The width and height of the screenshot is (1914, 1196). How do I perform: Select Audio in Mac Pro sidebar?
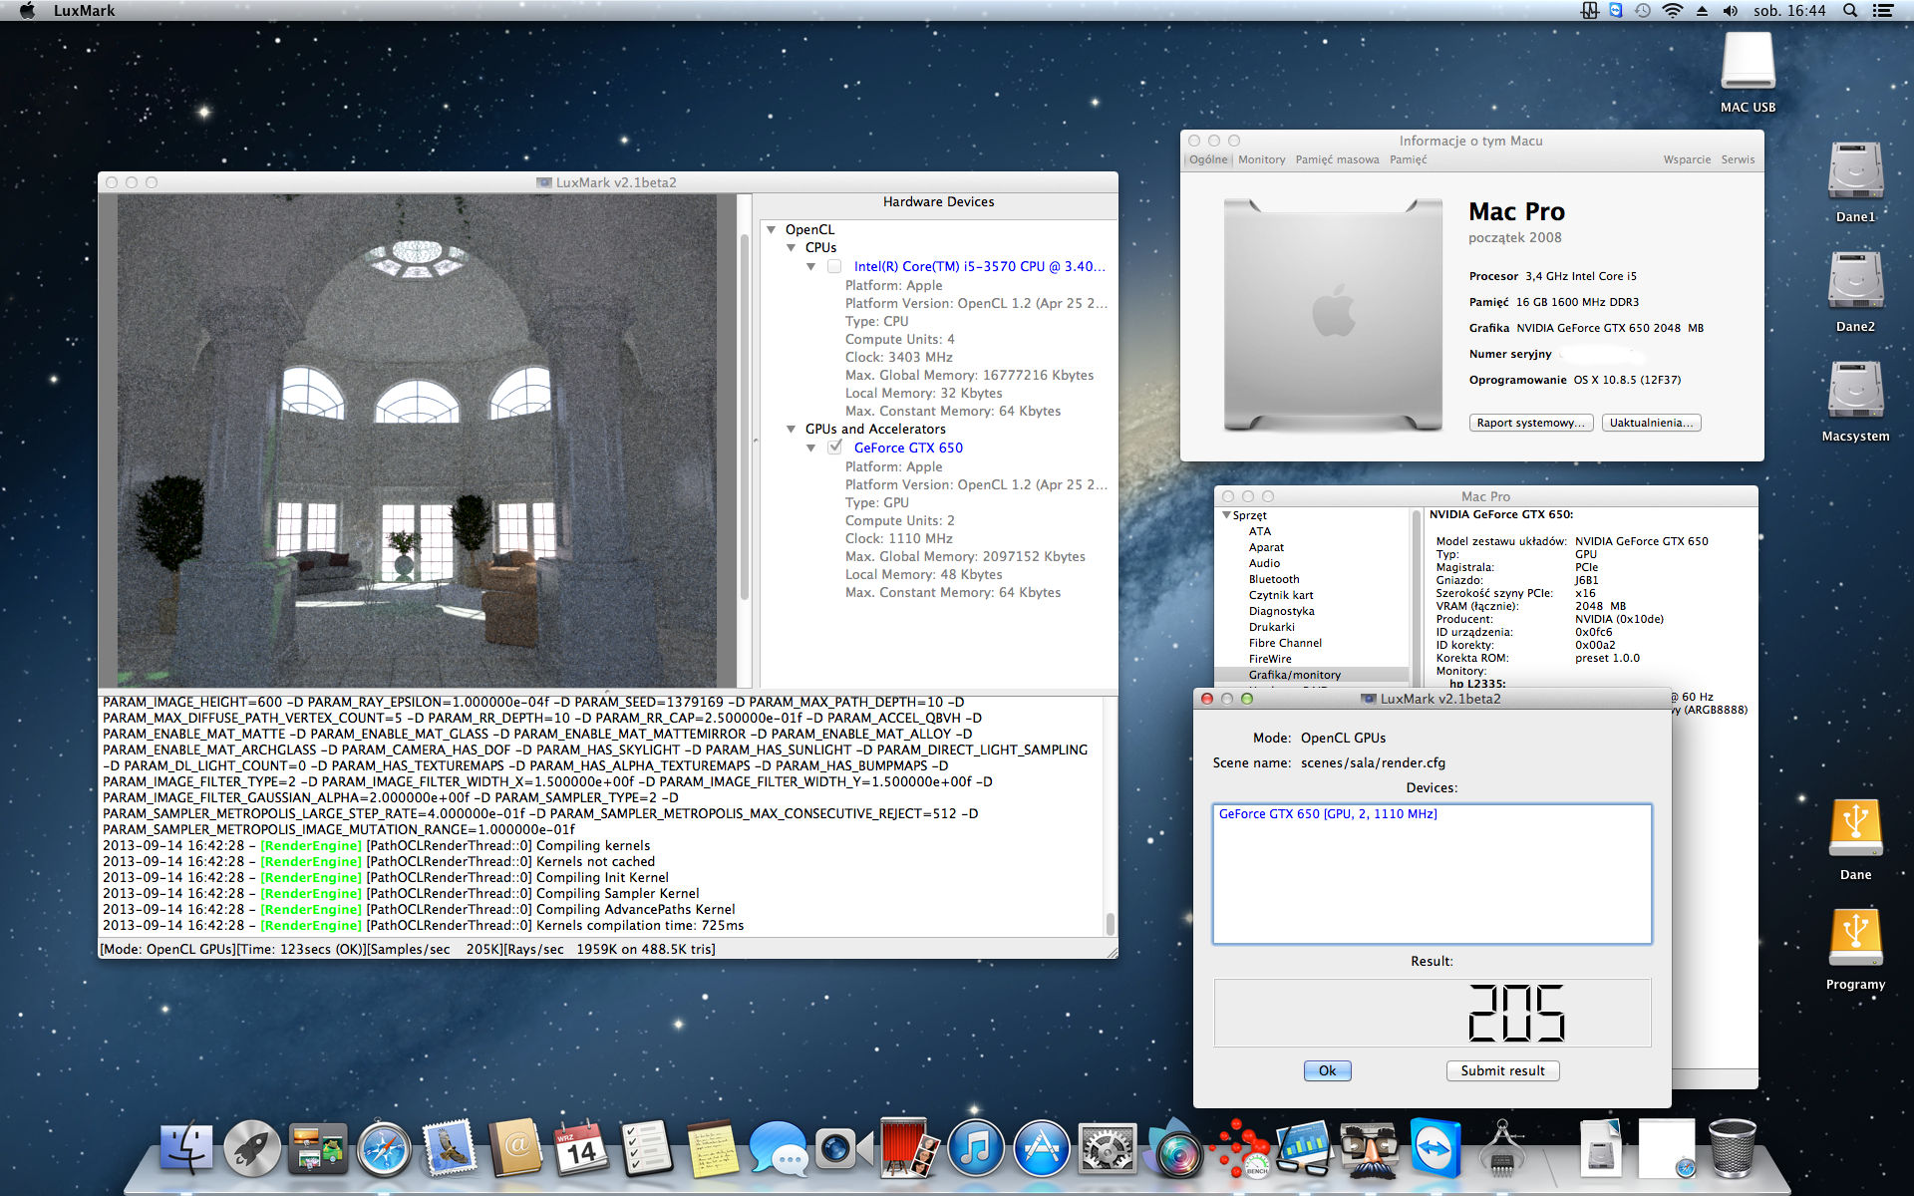point(1264,563)
